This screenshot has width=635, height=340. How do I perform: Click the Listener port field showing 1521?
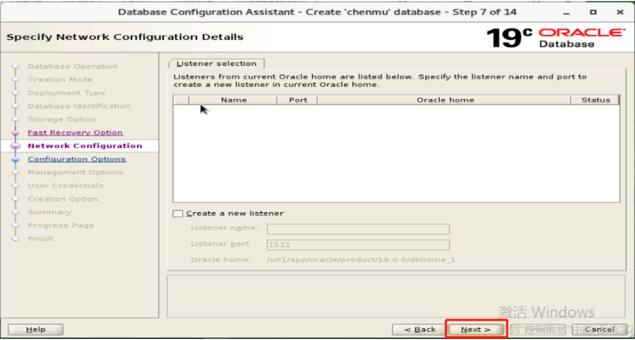(358, 245)
